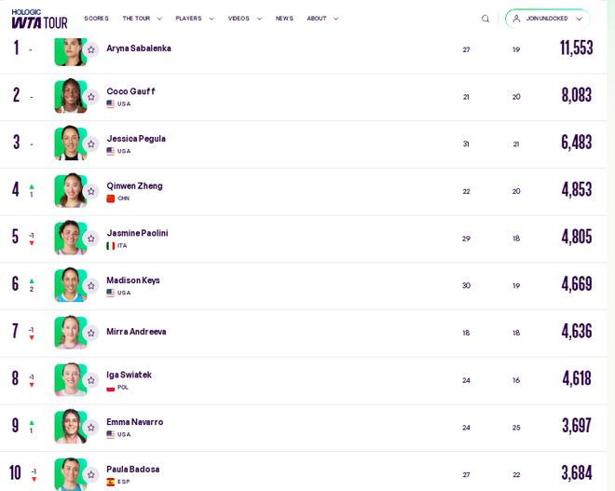
Task: Click the star icon beside Emma Navarro
Action: pyautogui.click(x=91, y=428)
